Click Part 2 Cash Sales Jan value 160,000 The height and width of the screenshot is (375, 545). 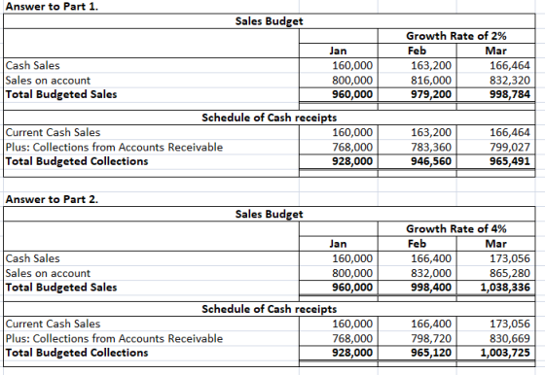(339, 258)
